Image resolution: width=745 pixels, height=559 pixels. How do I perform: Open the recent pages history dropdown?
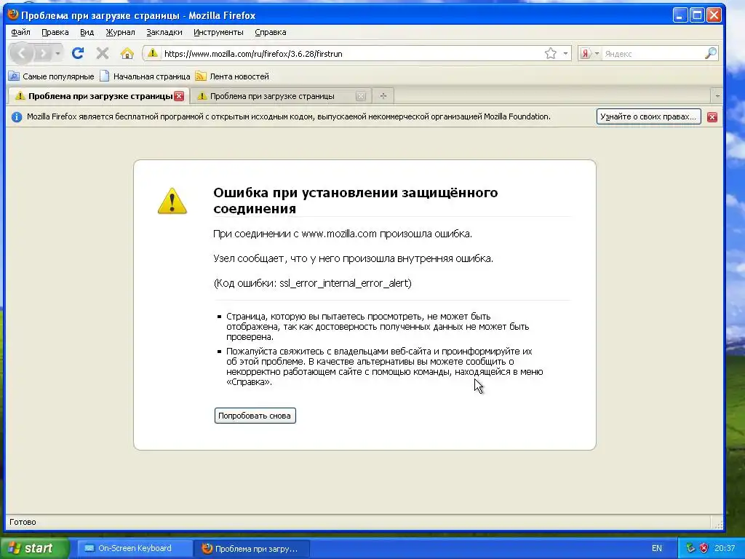[57, 53]
